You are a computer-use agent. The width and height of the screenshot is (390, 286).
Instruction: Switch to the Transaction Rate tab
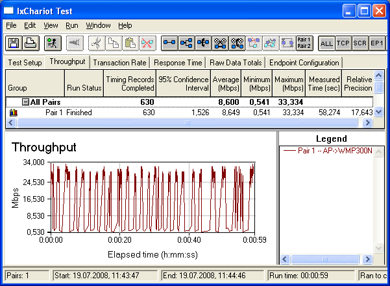tap(119, 63)
